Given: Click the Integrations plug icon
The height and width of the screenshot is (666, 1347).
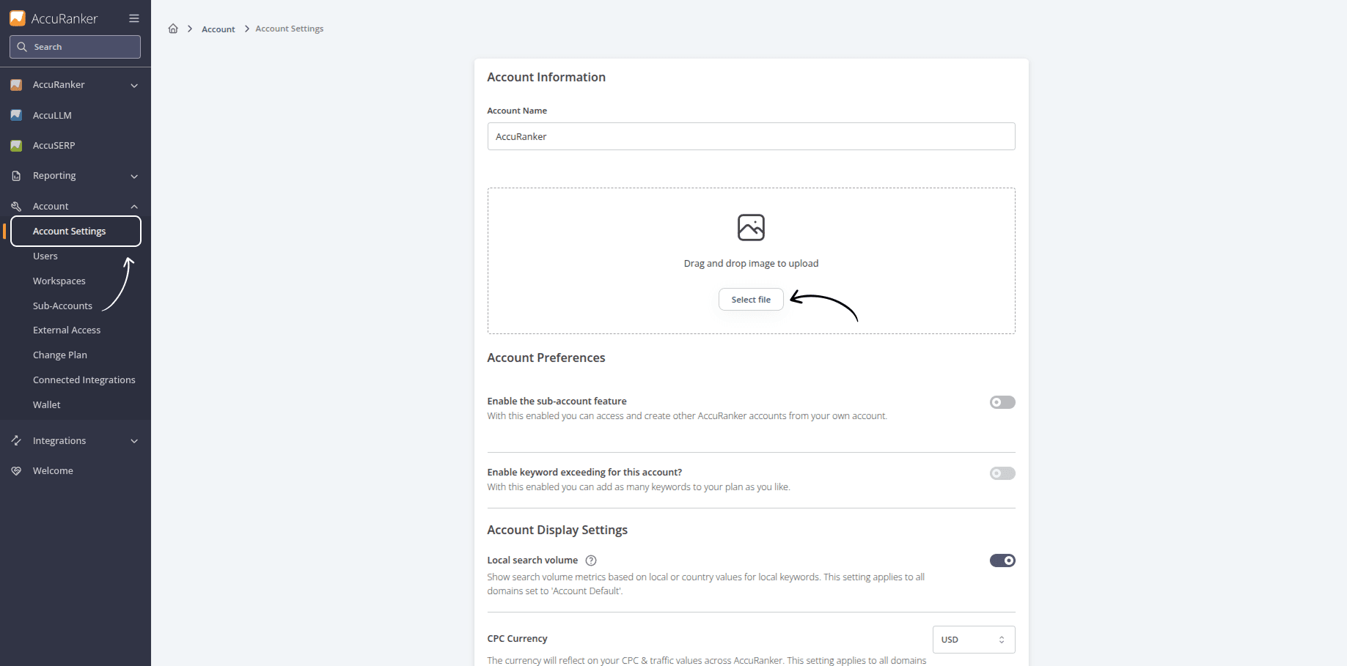Looking at the screenshot, I should click(x=16, y=440).
